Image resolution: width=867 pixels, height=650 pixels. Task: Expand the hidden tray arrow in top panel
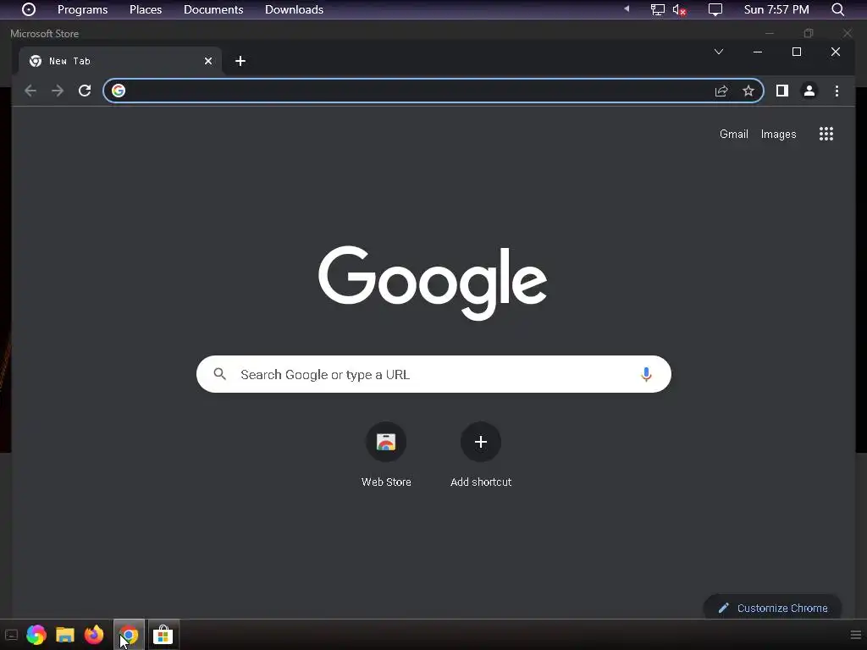(x=627, y=8)
